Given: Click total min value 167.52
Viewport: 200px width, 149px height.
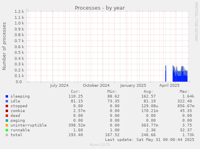Looking at the screenshot, I should (x=112, y=135).
